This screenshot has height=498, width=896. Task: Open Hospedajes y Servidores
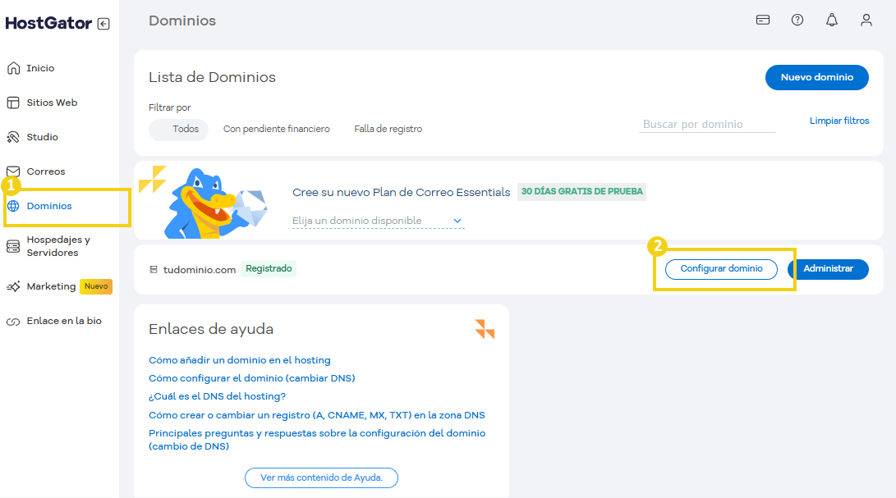click(x=58, y=246)
